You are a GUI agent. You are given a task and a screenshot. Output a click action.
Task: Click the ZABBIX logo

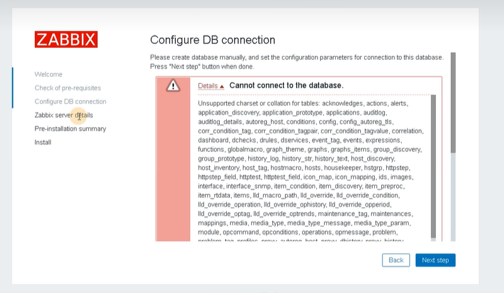pyautogui.click(x=66, y=40)
